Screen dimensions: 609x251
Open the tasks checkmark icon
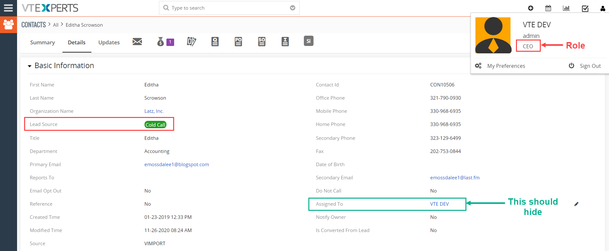coord(585,8)
